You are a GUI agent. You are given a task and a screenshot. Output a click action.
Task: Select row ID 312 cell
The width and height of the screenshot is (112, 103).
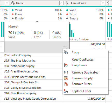[5, 99]
